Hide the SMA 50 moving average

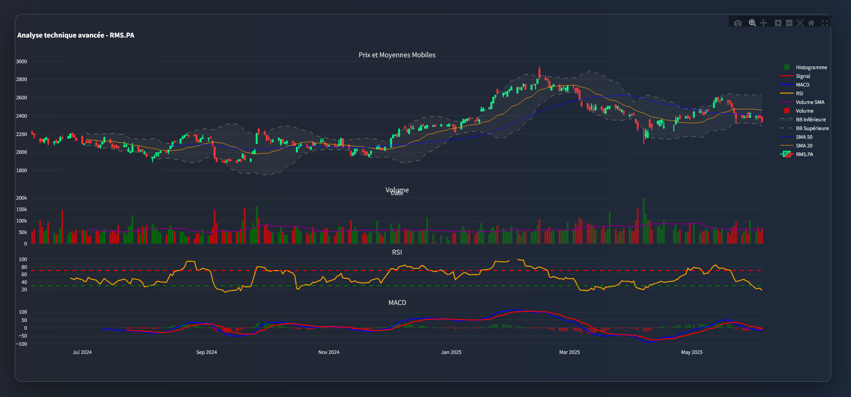click(x=804, y=137)
